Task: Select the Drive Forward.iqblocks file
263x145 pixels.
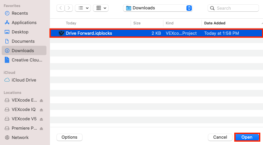Action: tap(156, 33)
